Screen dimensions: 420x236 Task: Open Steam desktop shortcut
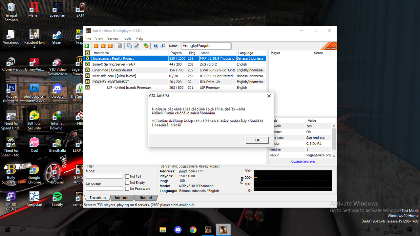click(x=57, y=37)
